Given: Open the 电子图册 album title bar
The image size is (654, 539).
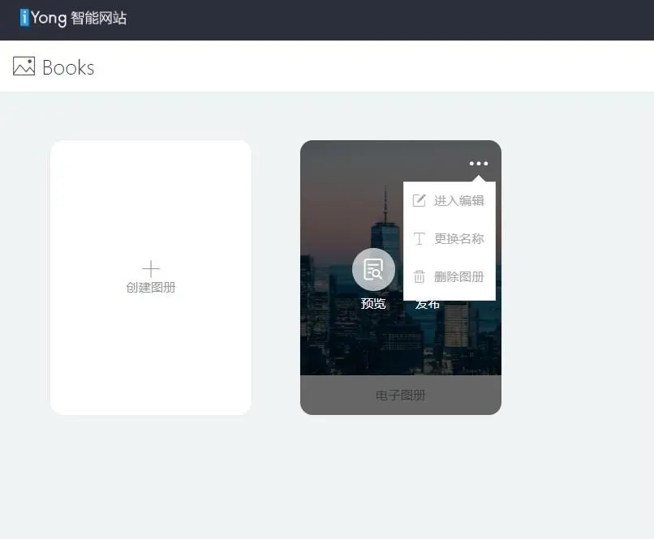Looking at the screenshot, I should 401,395.
